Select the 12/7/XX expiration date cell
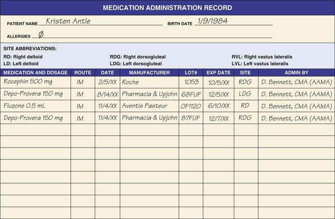Viewport: 335px width, 219px height. (219, 119)
